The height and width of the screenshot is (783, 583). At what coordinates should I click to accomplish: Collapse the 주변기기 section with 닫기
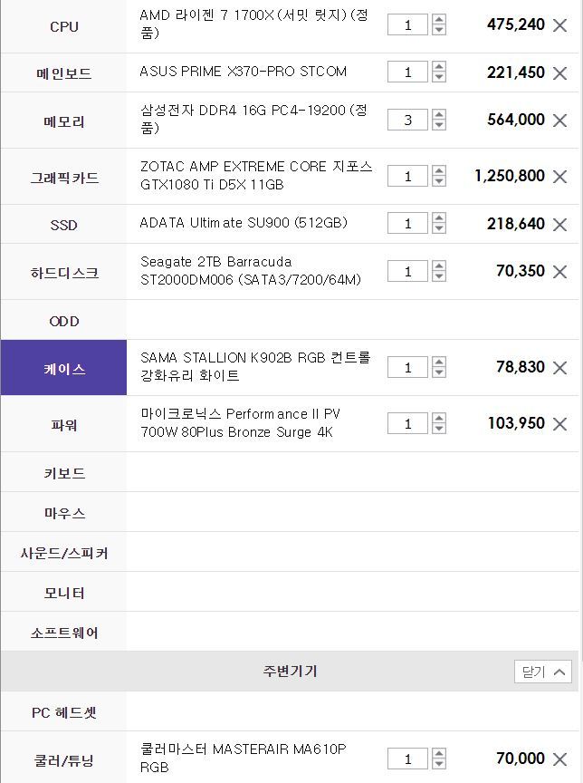click(542, 672)
